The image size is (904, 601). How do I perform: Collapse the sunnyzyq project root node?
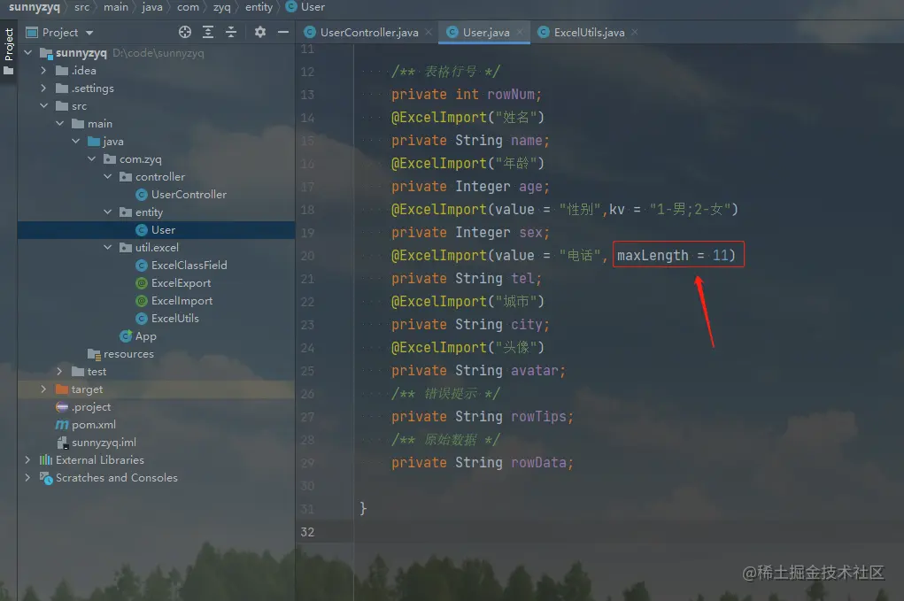tap(27, 53)
